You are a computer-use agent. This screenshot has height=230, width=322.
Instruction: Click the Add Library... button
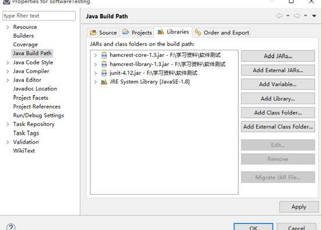[278, 98]
